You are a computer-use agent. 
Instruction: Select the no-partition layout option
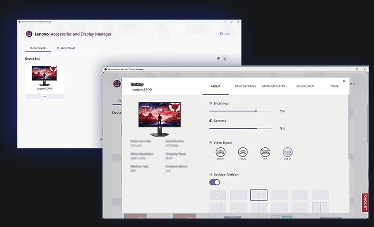218,195
